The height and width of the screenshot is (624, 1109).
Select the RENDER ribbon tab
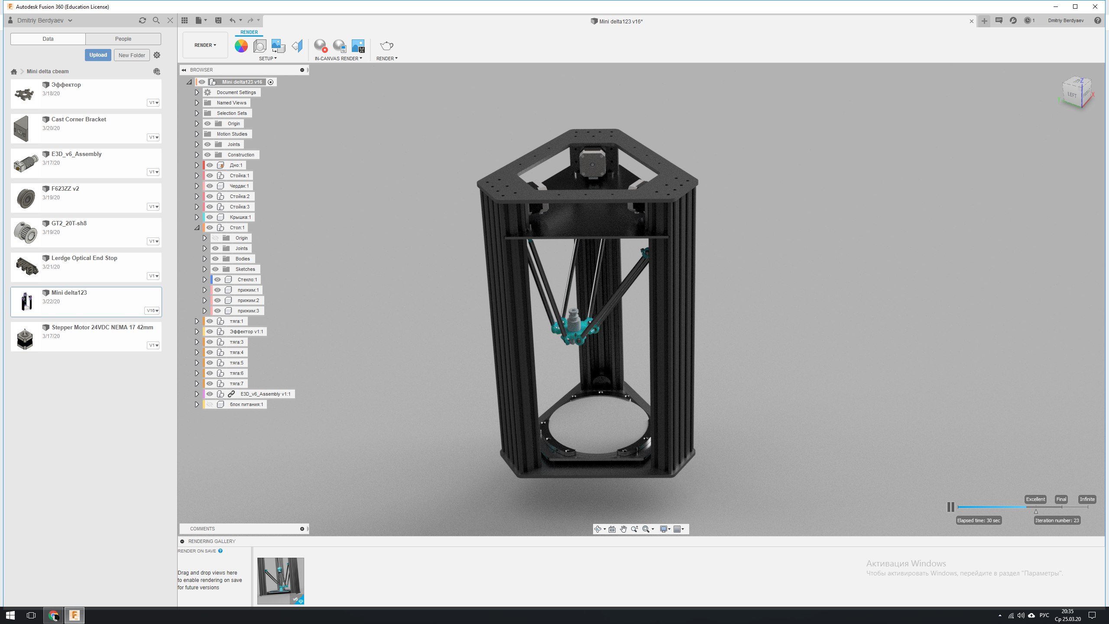click(x=249, y=32)
